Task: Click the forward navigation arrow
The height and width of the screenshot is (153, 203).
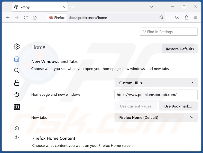Action: [x=17, y=17]
